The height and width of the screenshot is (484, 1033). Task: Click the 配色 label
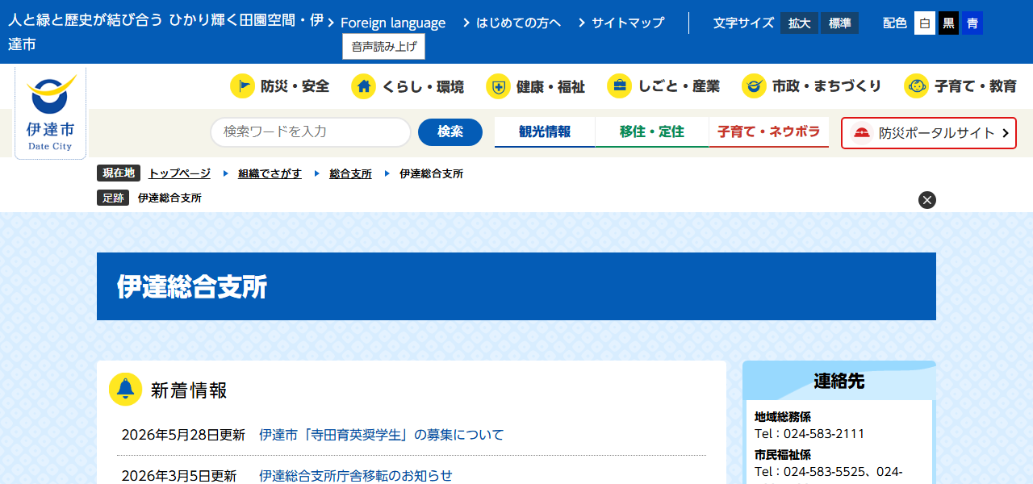(895, 23)
